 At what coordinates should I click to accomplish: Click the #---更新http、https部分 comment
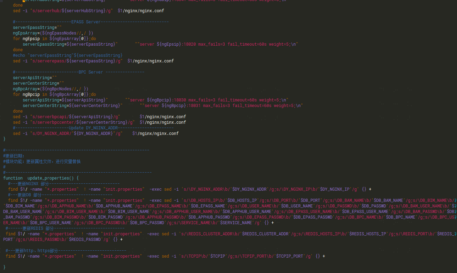coord(66,251)
